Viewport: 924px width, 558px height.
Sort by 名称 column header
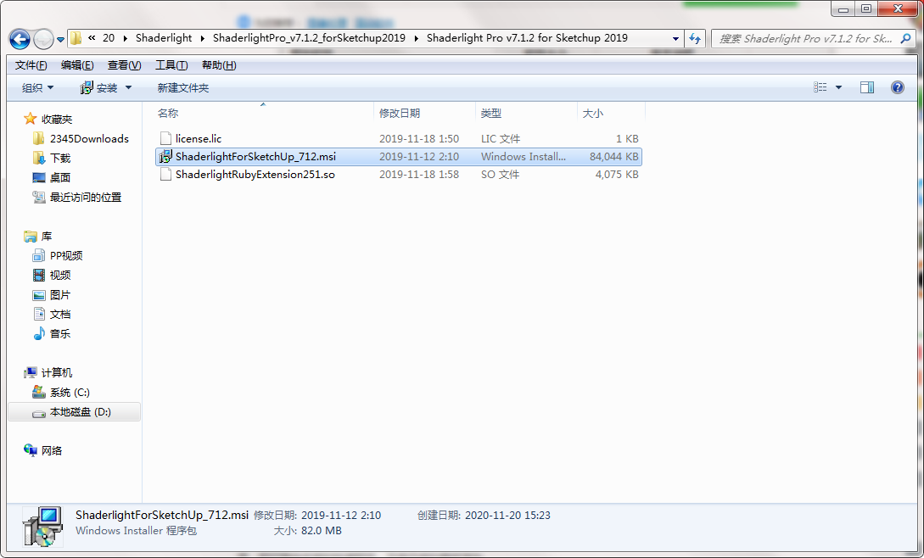pos(264,113)
